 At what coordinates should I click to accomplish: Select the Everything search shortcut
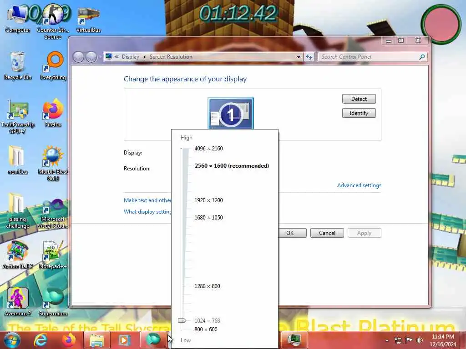53,66
